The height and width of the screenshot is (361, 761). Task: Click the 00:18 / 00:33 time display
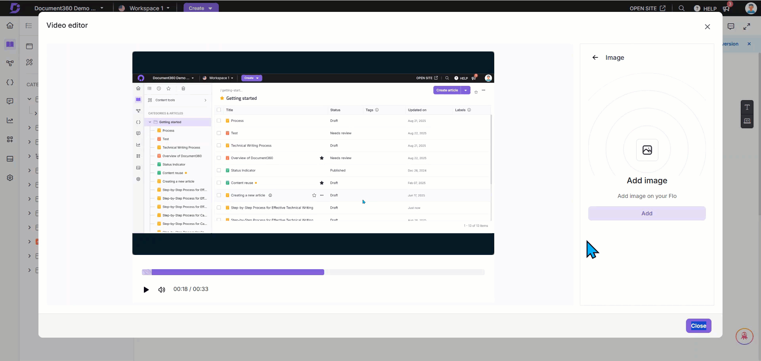click(191, 289)
